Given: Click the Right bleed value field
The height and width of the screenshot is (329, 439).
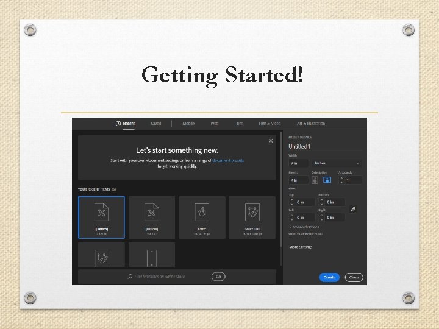Looking at the screenshot, I should point(335,218).
